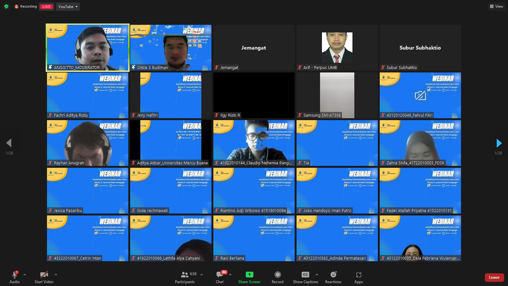Click the red LIVE badge
508x286 pixels.
[46, 7]
